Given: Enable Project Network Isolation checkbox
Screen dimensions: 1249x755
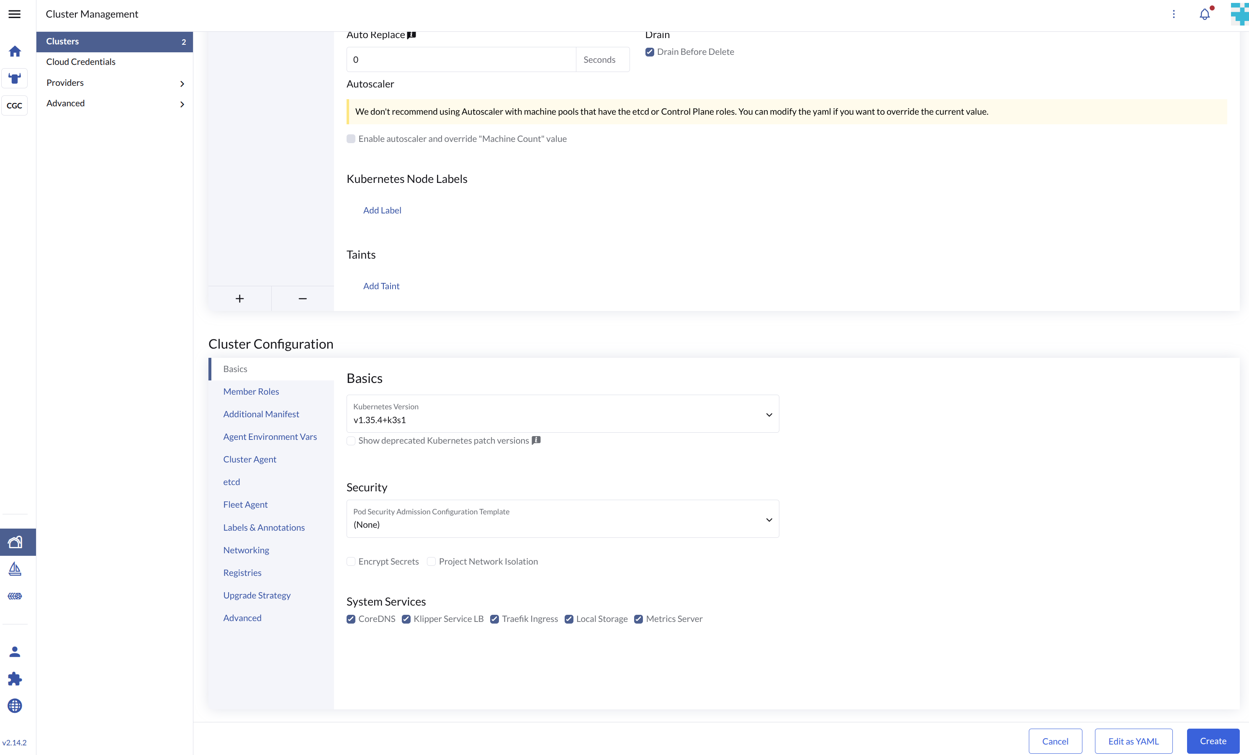Looking at the screenshot, I should [x=432, y=561].
